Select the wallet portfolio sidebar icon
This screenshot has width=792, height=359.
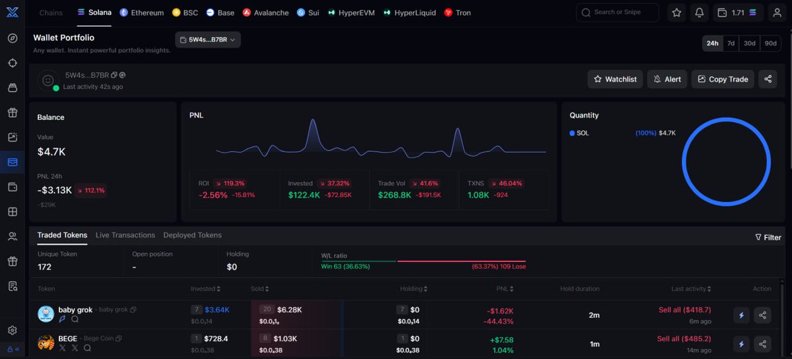13,162
